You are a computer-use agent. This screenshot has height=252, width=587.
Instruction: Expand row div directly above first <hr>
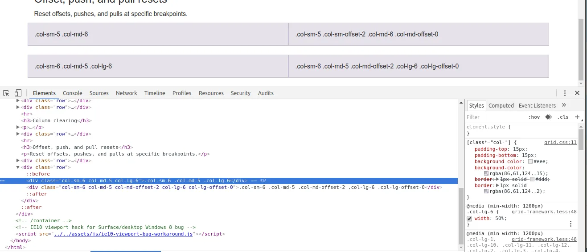tap(18, 107)
